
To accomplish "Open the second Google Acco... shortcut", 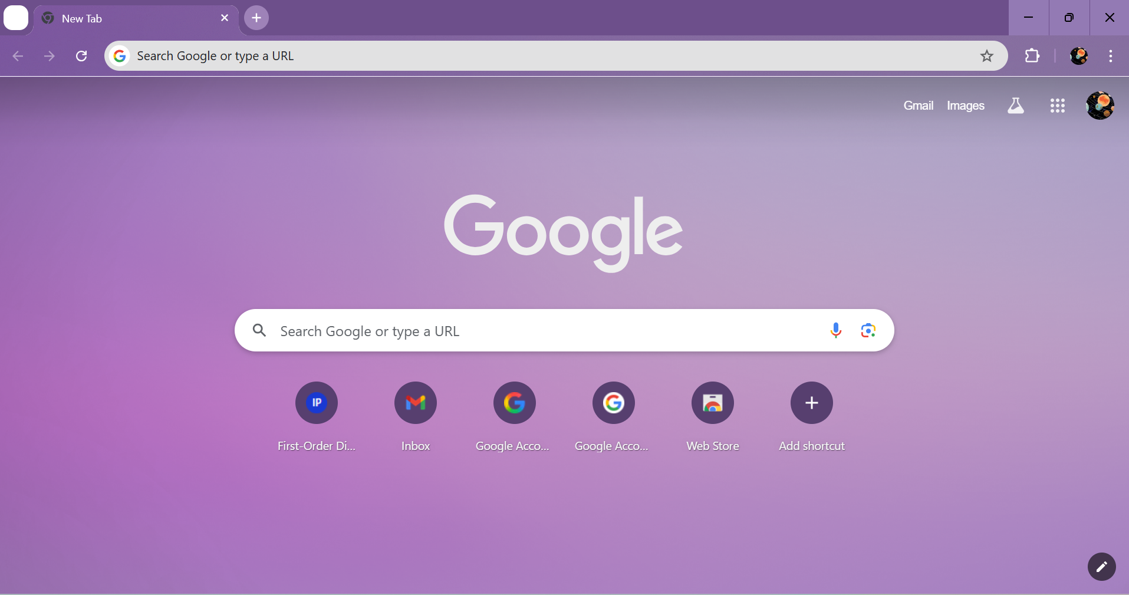I will point(614,418).
